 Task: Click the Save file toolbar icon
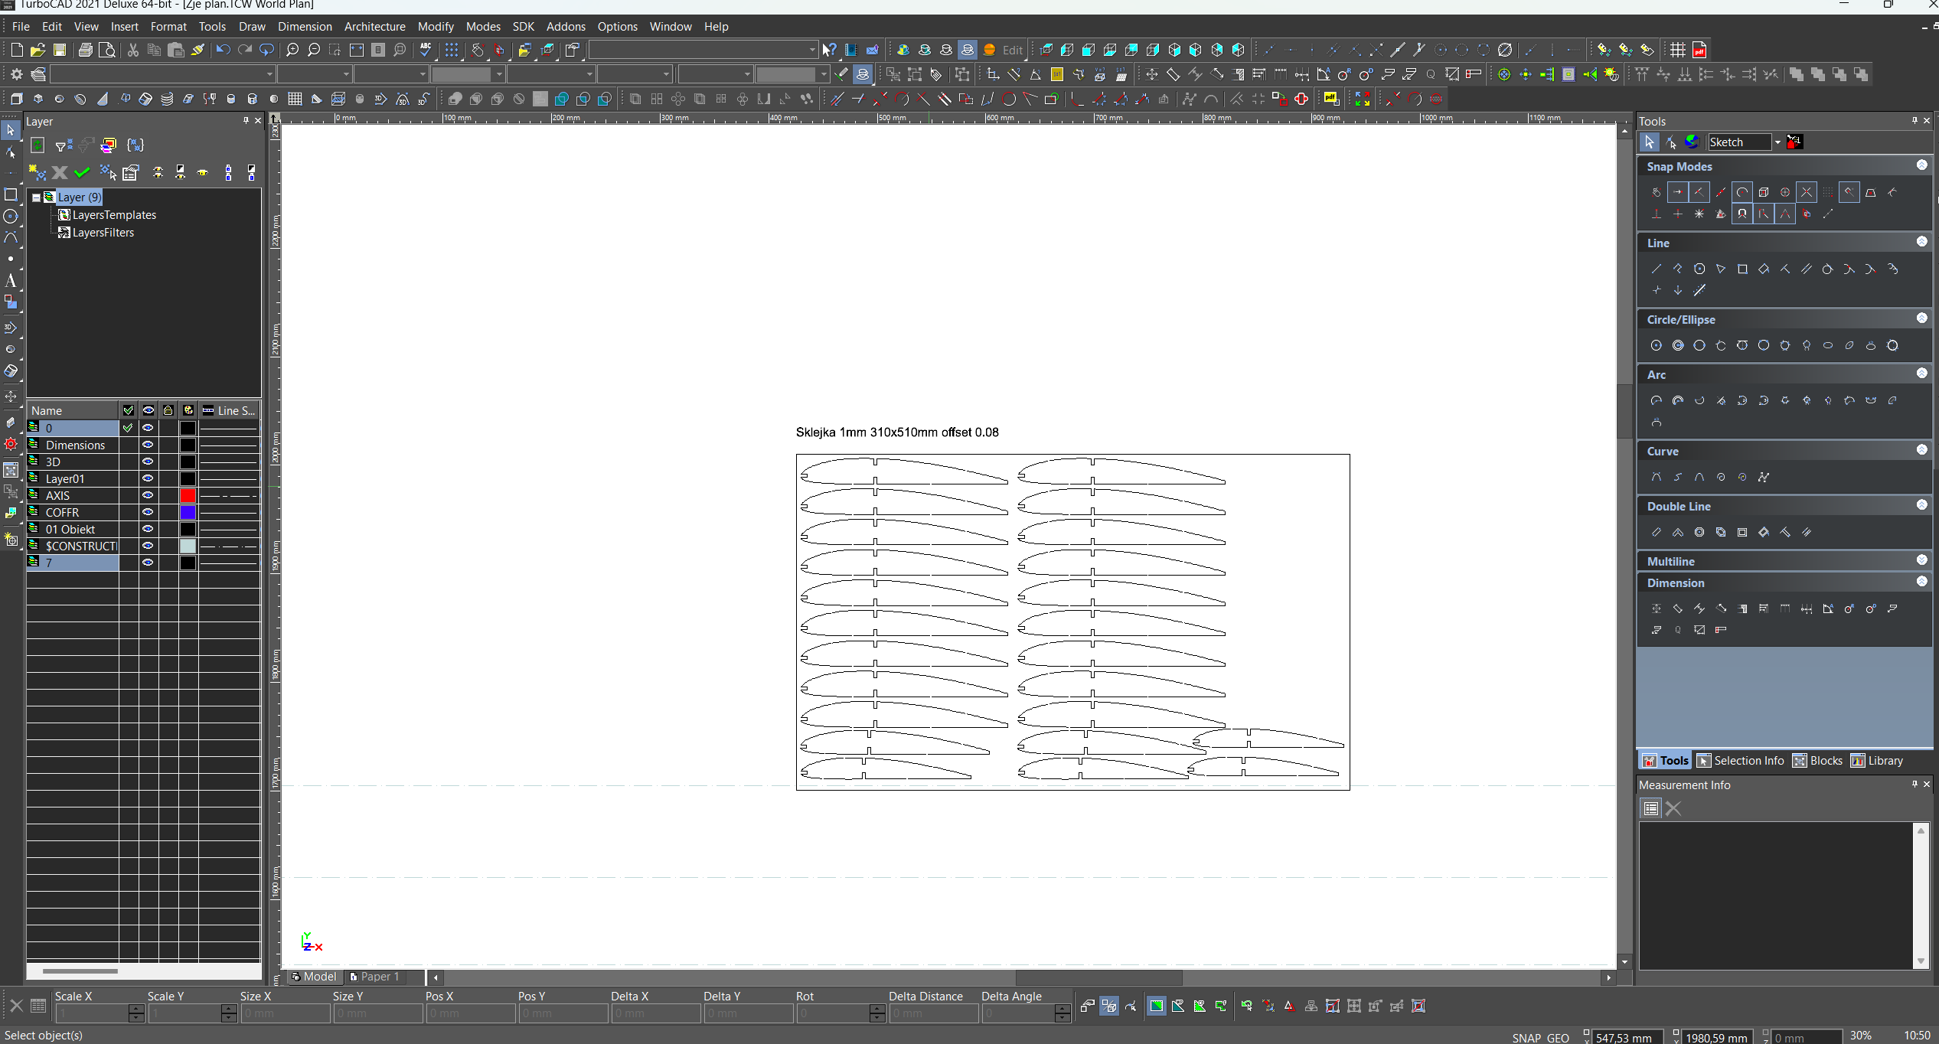(60, 51)
